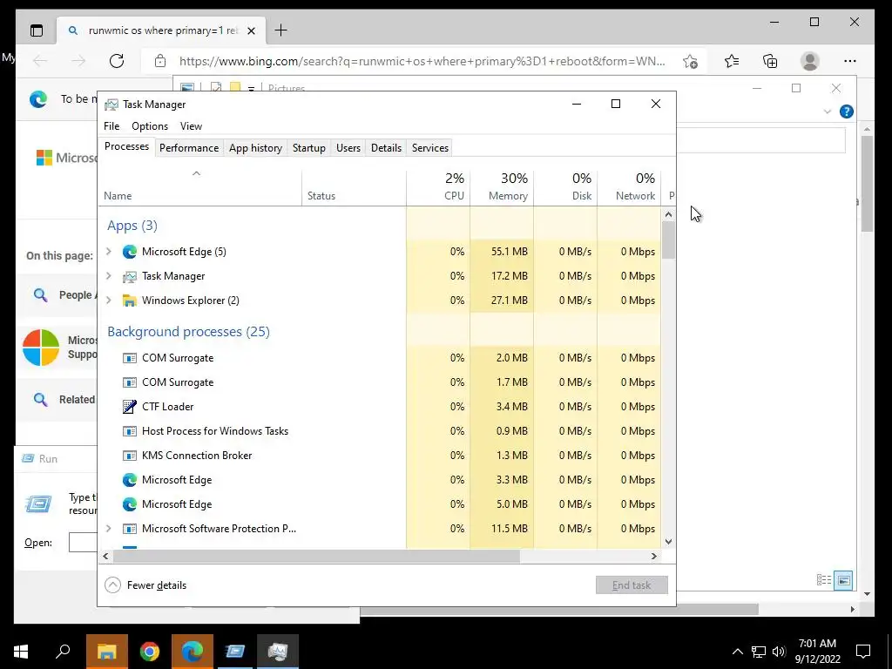892x669 pixels.
Task: Expand the File Explorer ribbon chevron
Action: [x=828, y=111]
